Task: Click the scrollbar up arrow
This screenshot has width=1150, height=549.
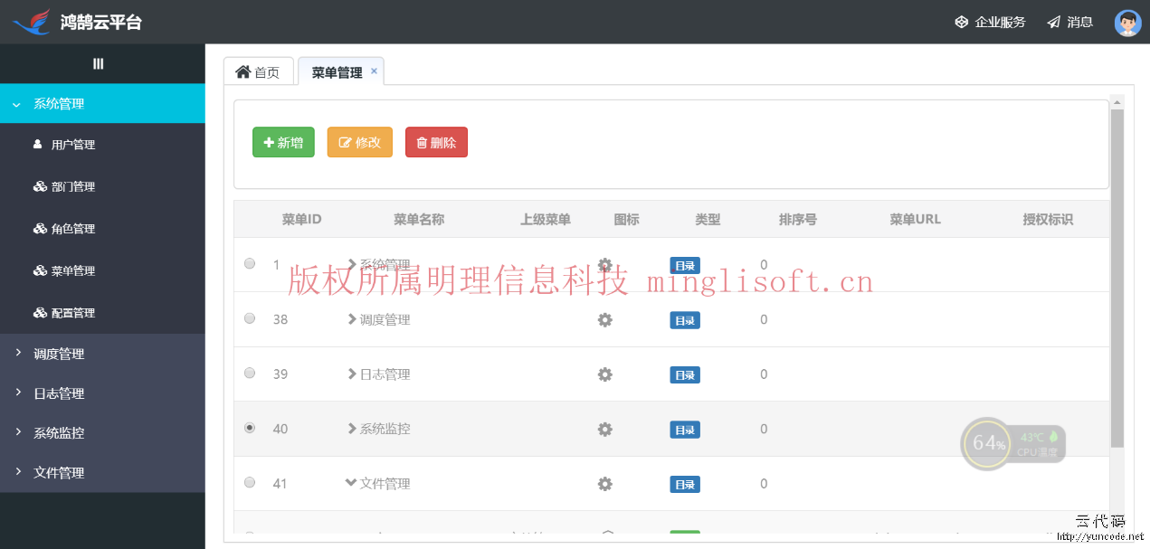Action: tap(1117, 101)
